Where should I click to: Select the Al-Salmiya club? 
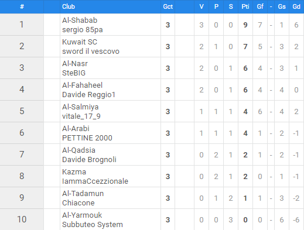click(80, 107)
